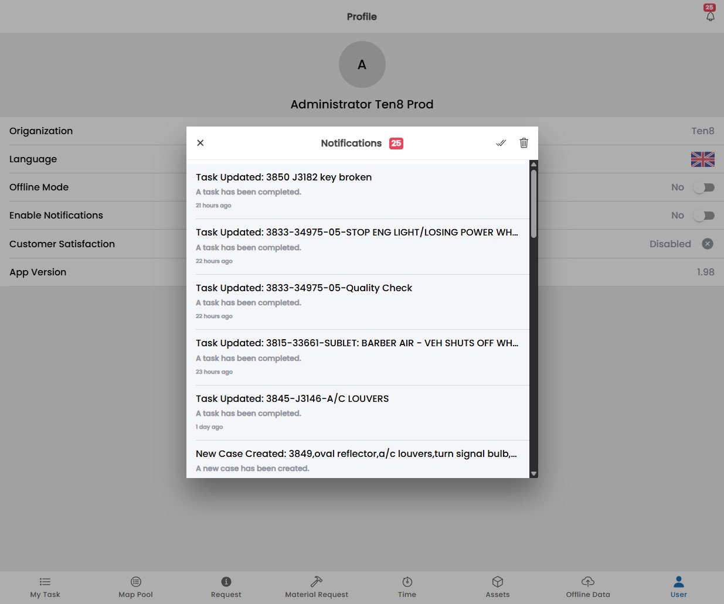Viewport: 724px width, 604px height.
Task: Click the notification bell icon
Action: tap(710, 16)
